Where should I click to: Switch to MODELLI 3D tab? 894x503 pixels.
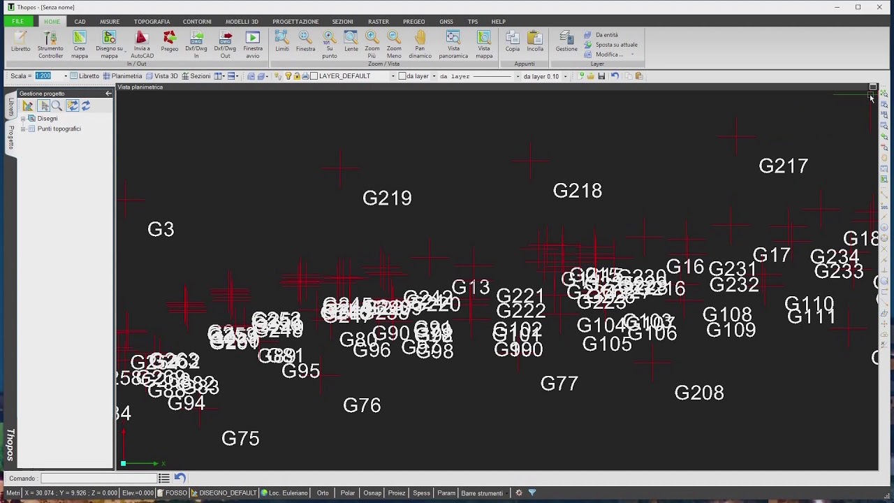point(242,22)
